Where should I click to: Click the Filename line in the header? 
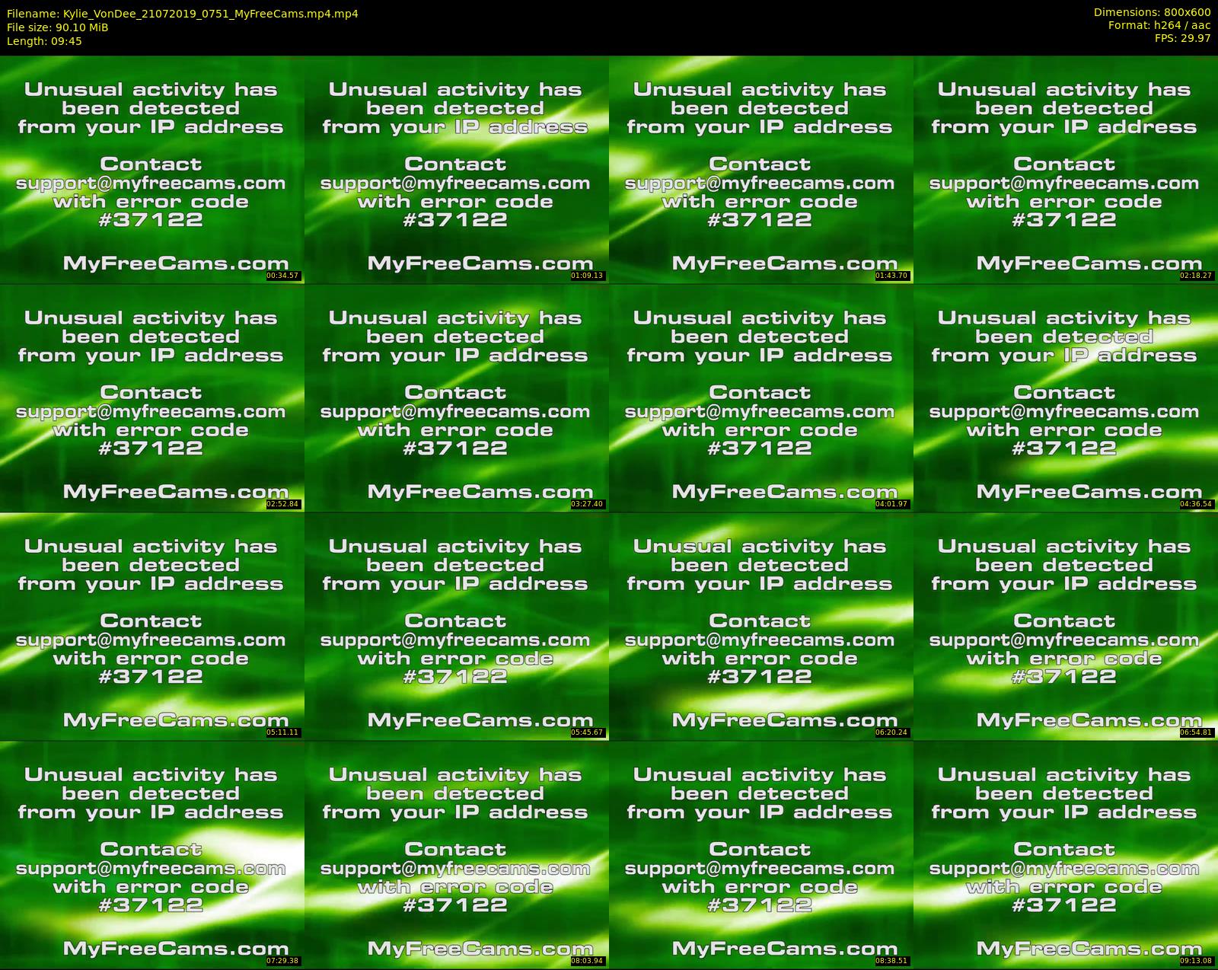point(183,14)
